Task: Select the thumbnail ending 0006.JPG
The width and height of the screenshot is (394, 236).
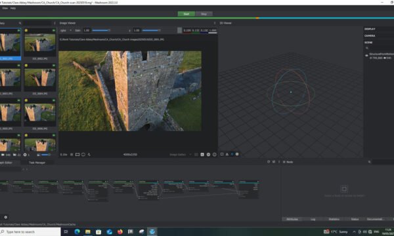Action: [x=40, y=113]
